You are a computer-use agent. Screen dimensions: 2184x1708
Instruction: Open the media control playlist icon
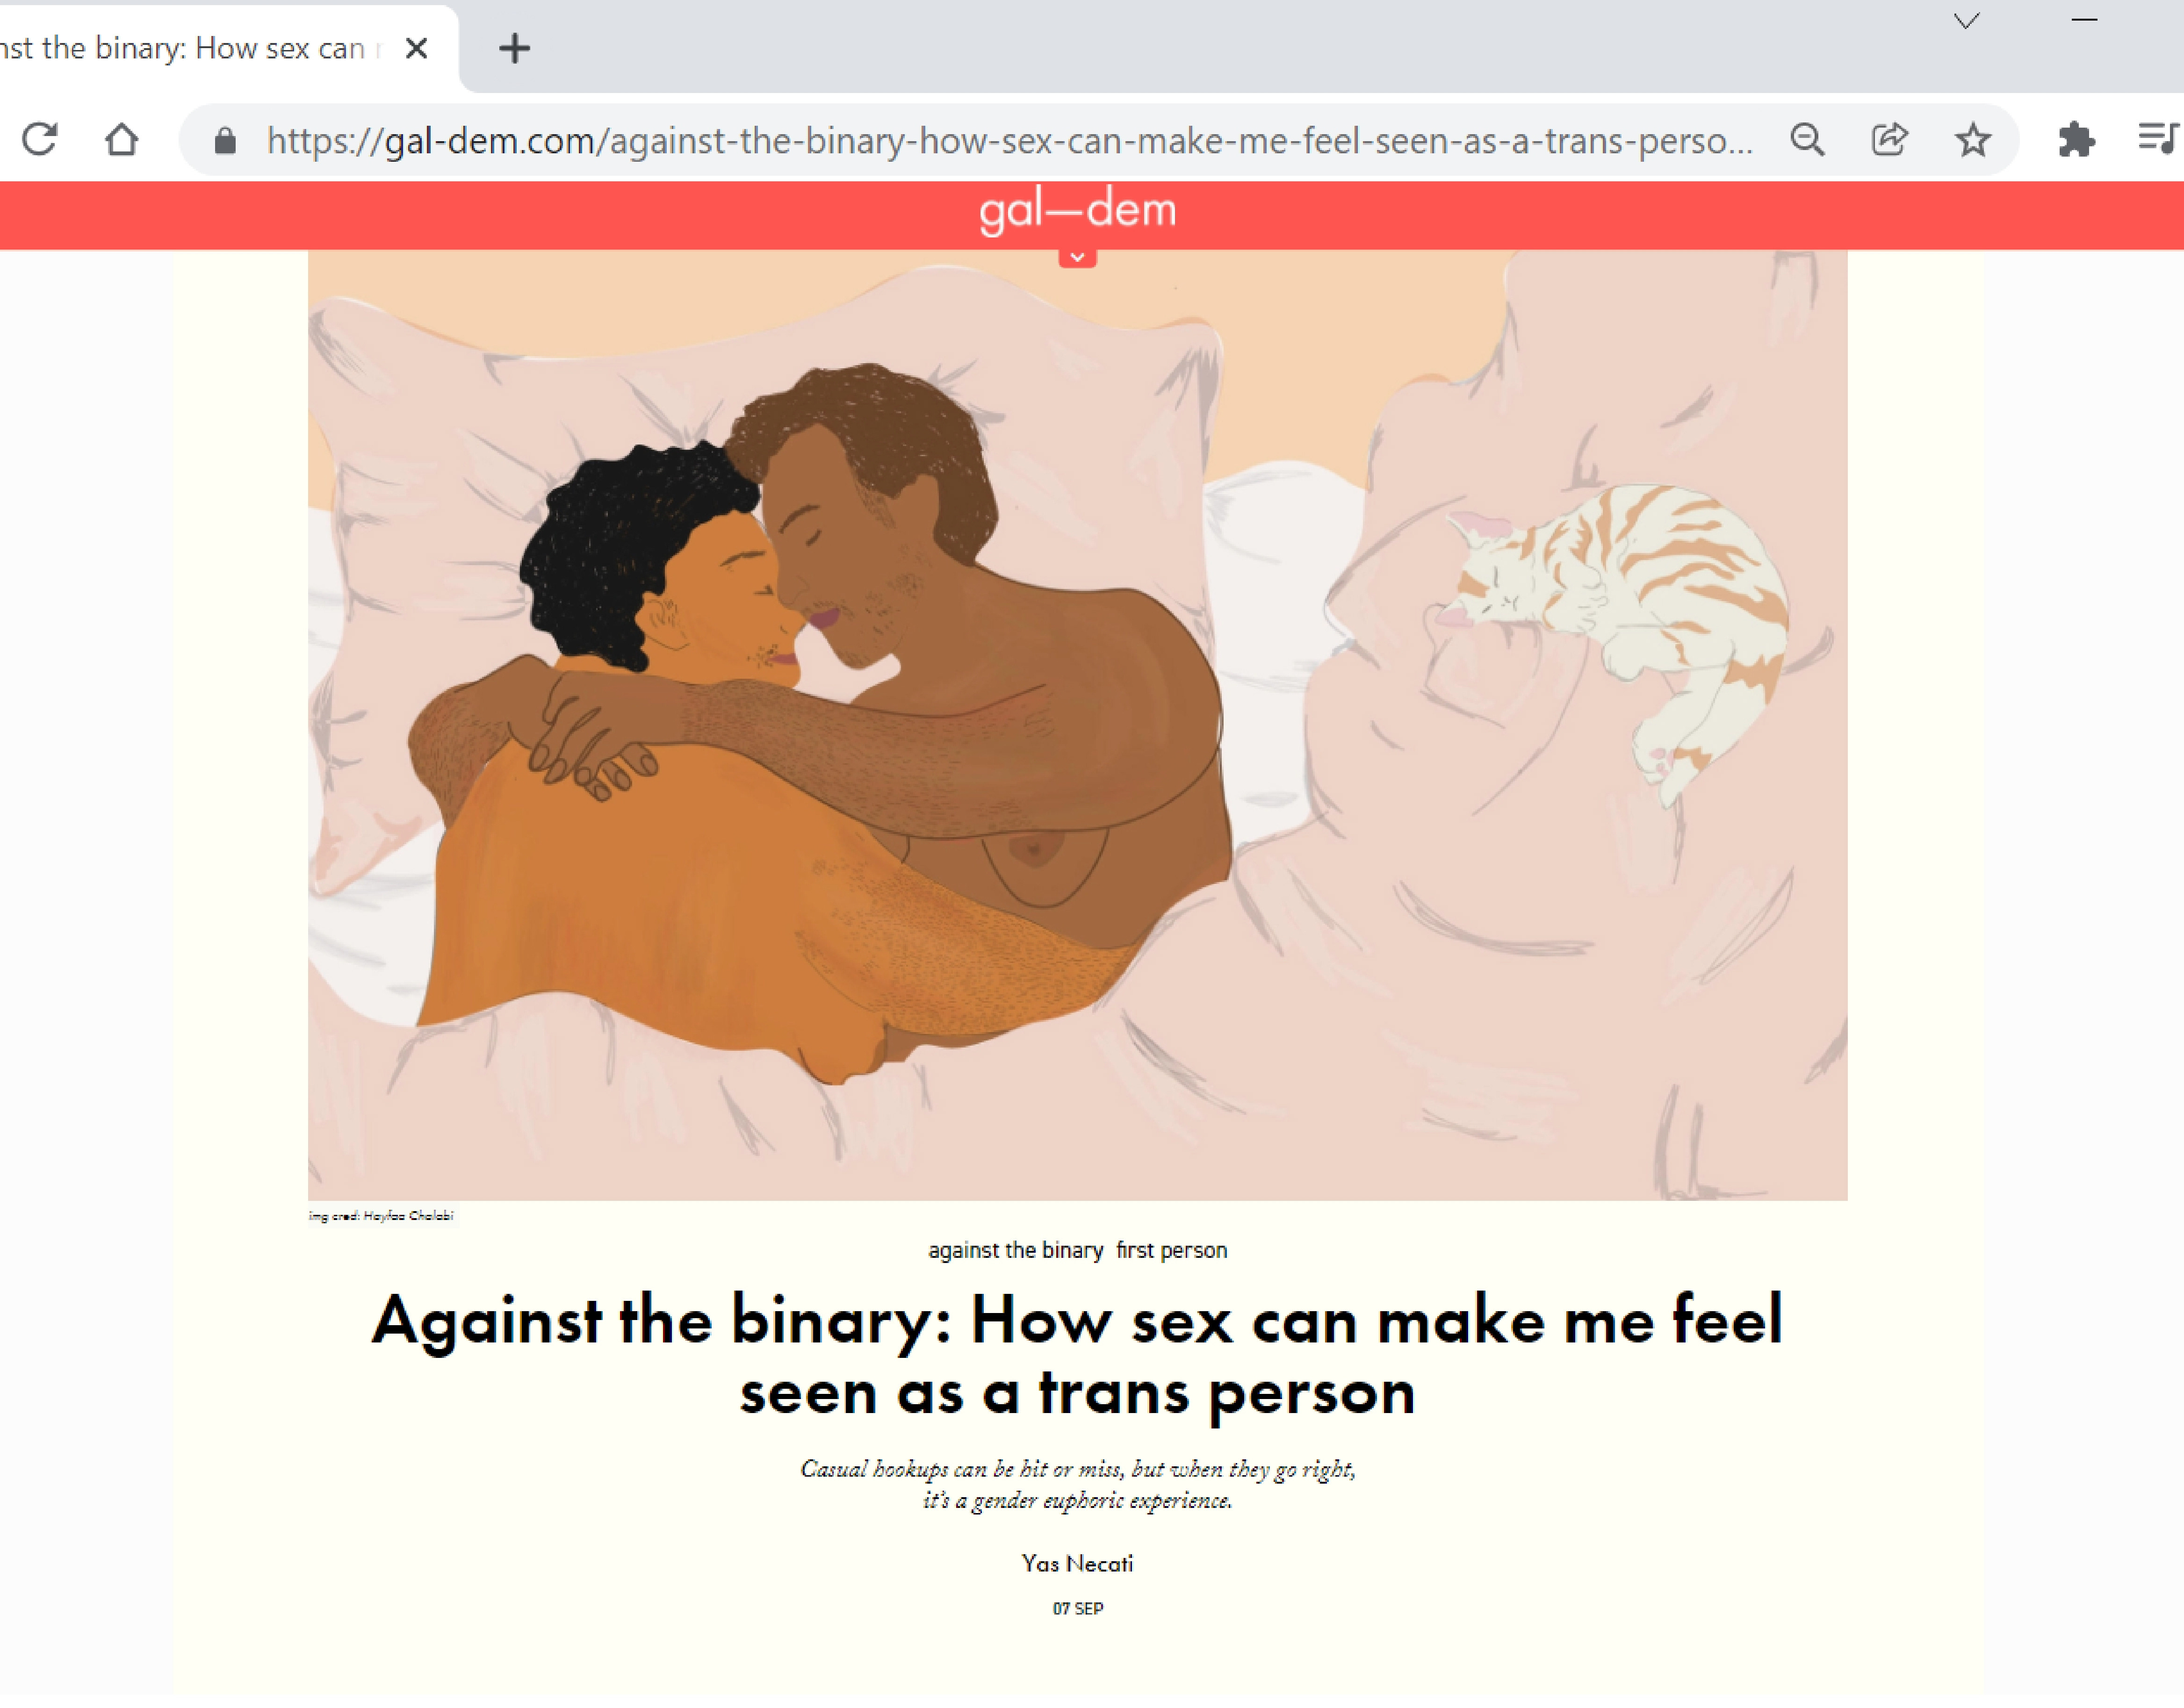pos(2158,139)
